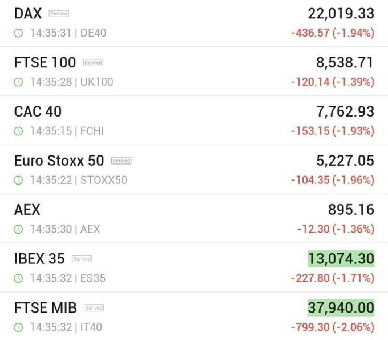The width and height of the screenshot is (388, 340).
Task: Click the clock icon in the AEX row
Action: point(19,230)
